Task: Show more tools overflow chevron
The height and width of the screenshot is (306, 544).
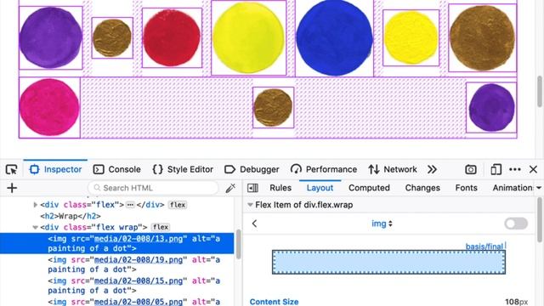Action: click(432, 170)
